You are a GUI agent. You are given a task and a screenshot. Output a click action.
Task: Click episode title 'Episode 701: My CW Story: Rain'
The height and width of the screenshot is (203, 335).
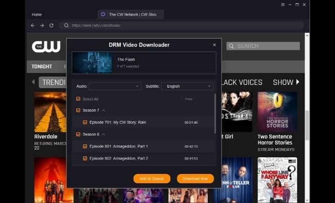[118, 122]
